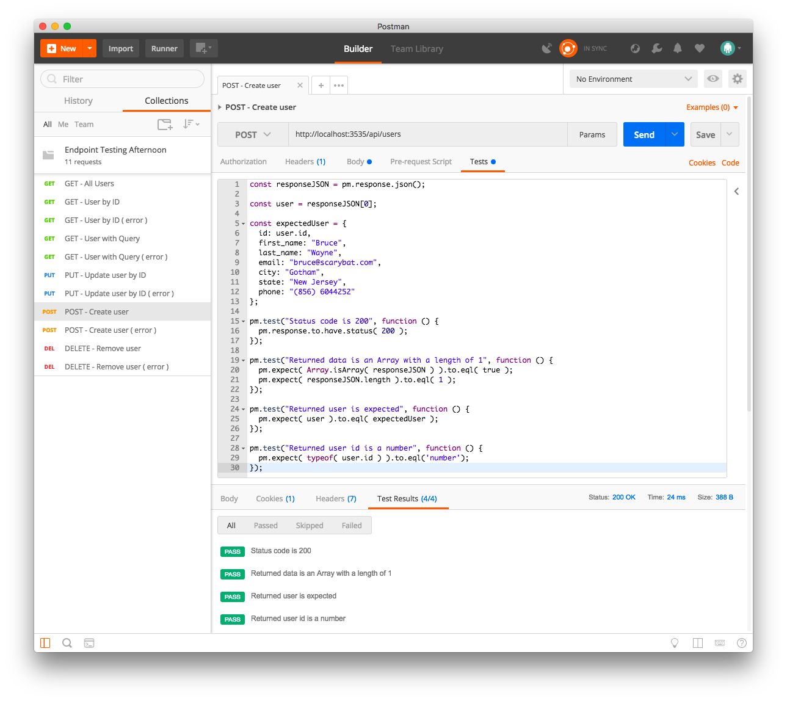Open settings wrench icon in header

pyautogui.click(x=657, y=48)
